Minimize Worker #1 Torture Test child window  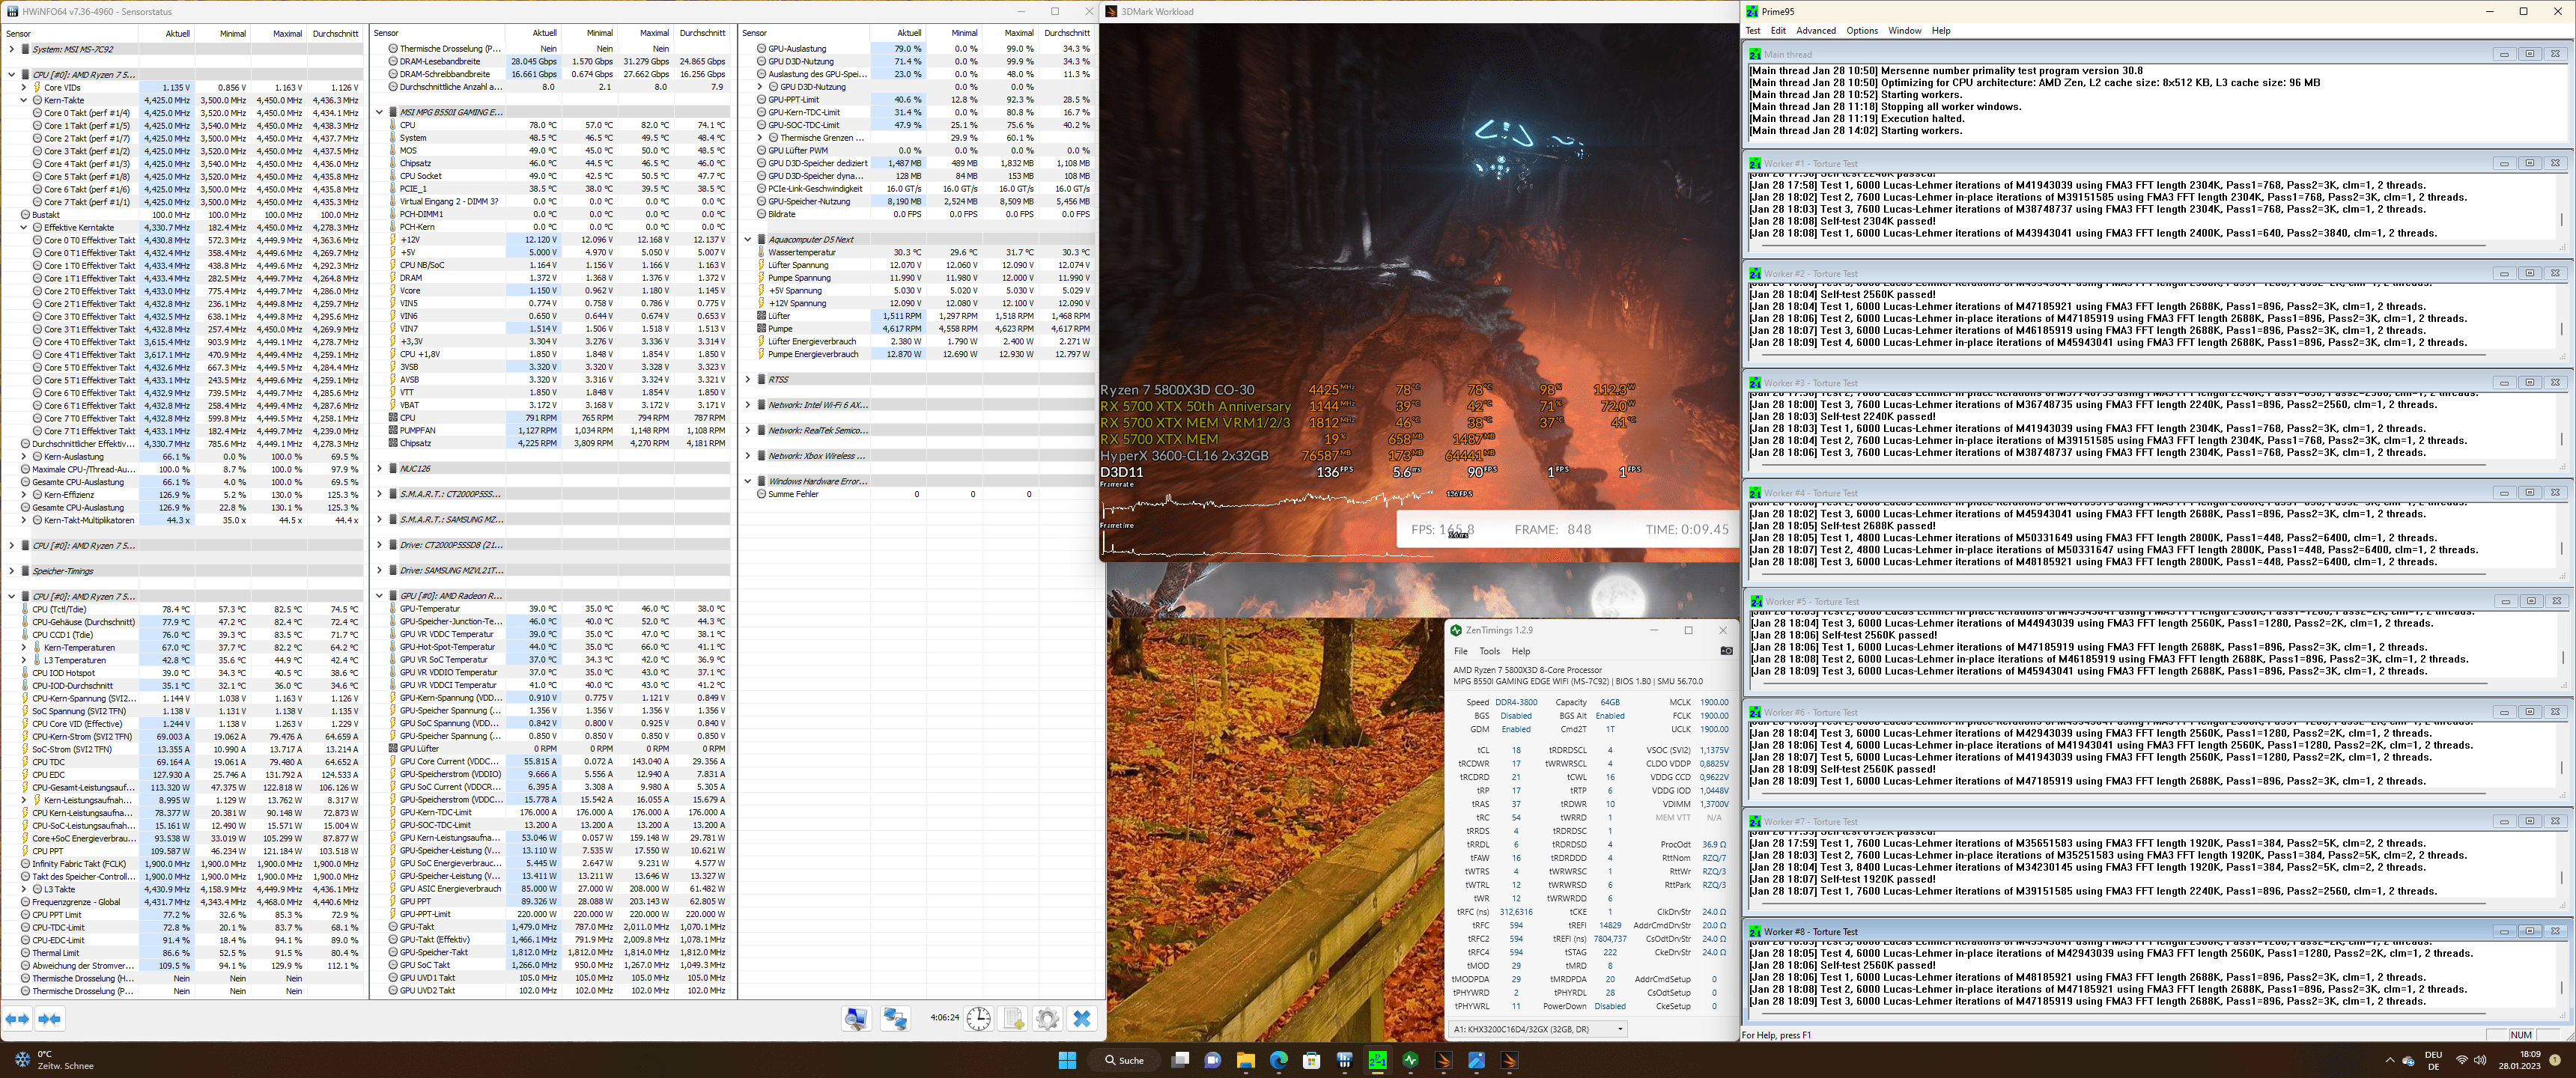(x=2504, y=163)
